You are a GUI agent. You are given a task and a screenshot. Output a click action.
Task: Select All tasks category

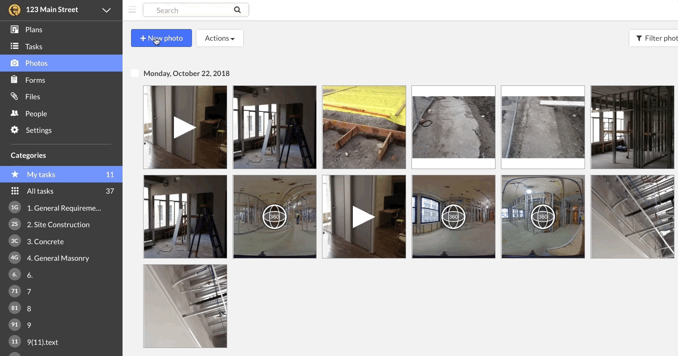pos(61,191)
